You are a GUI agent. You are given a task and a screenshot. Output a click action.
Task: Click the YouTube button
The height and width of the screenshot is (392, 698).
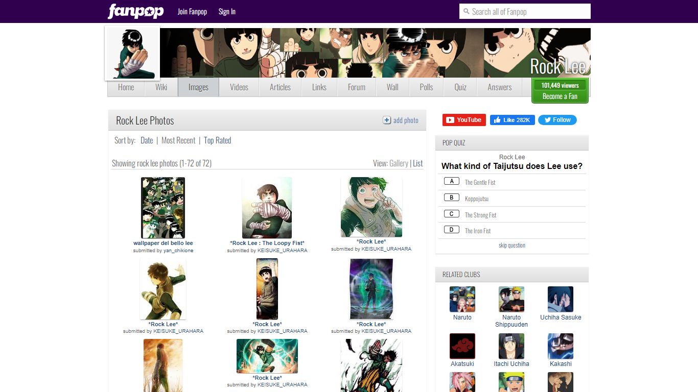point(464,120)
